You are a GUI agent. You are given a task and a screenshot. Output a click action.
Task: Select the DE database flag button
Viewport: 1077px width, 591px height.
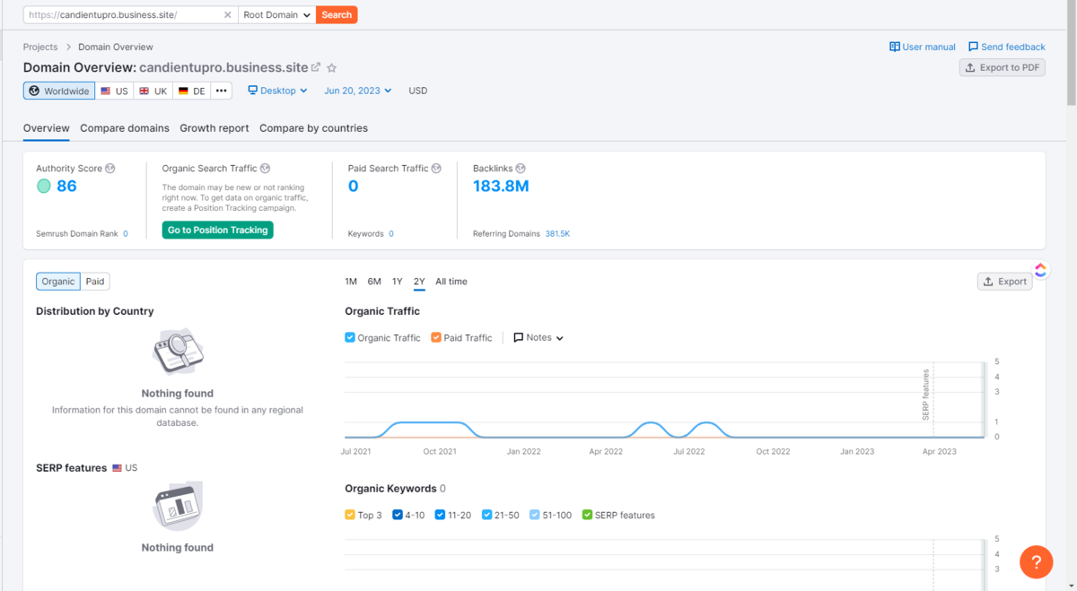[191, 91]
